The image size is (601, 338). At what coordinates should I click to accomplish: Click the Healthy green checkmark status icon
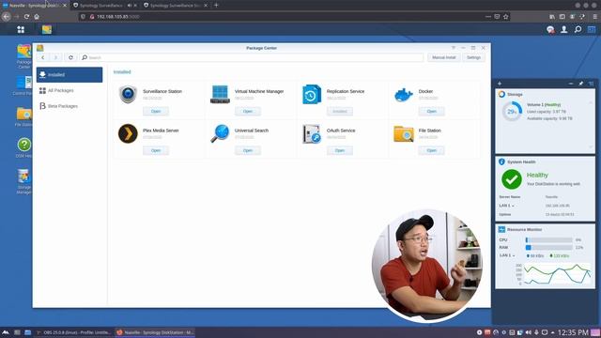(x=512, y=179)
